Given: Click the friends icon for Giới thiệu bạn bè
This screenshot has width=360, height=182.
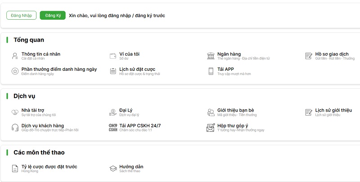Looking at the screenshot, I should point(211,112).
